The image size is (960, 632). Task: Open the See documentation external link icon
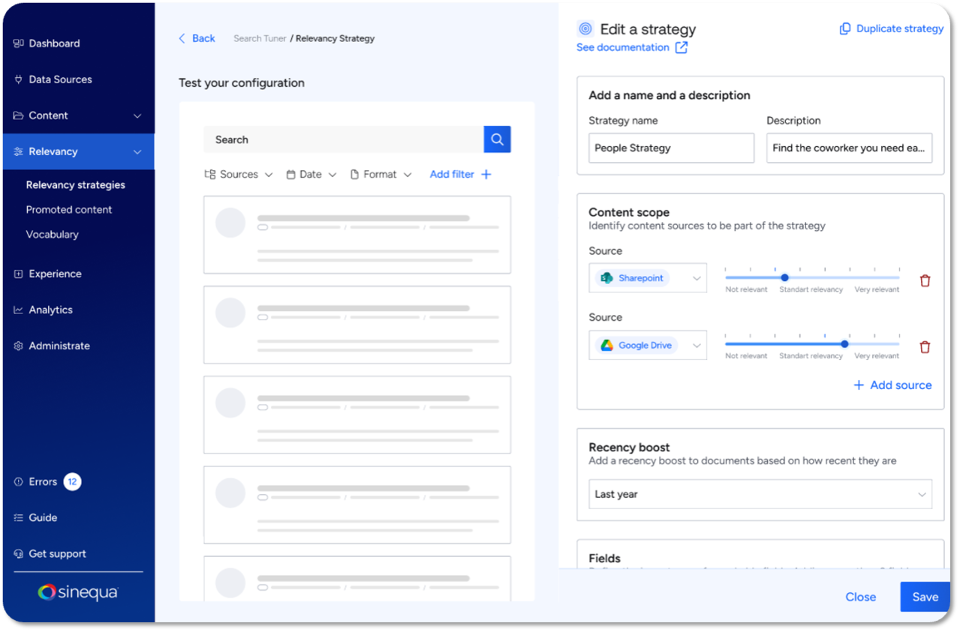[x=681, y=47]
